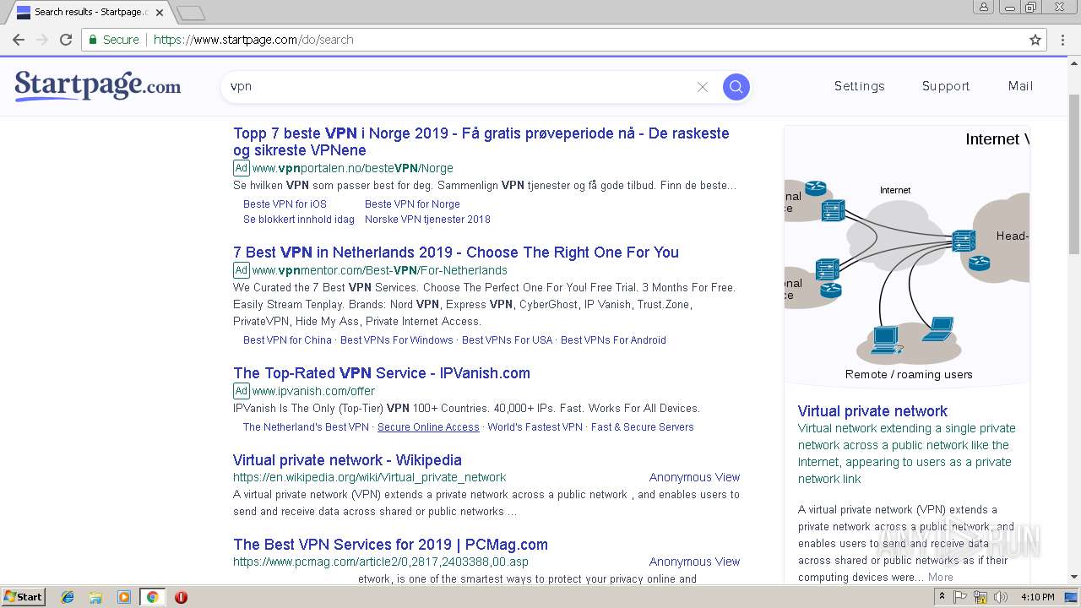1081x608 pixels.
Task: Click Best VPN for China sitelink
Action: click(287, 340)
